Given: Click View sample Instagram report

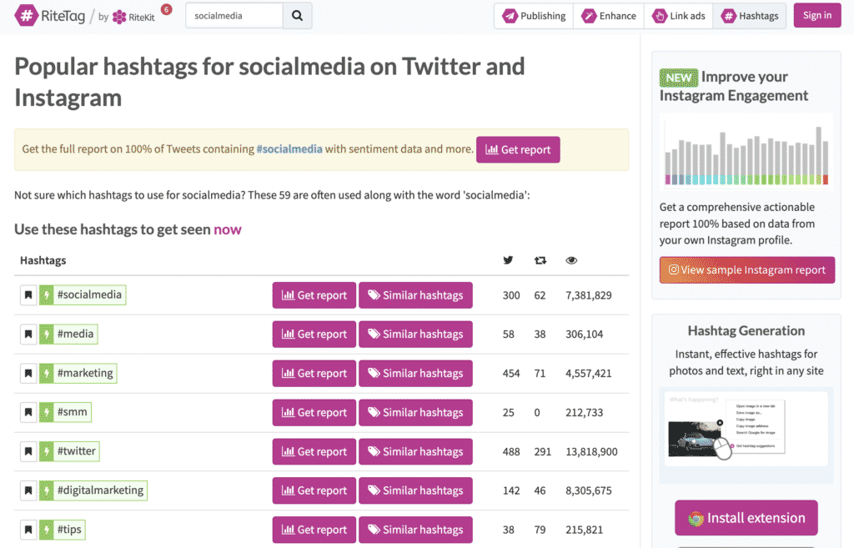Looking at the screenshot, I should click(x=746, y=269).
